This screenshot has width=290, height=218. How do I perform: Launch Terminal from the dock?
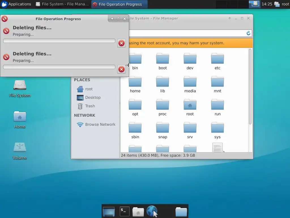(125, 211)
